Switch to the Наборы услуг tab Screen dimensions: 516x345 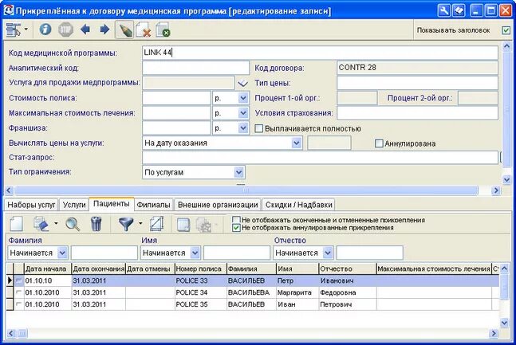pos(31,205)
